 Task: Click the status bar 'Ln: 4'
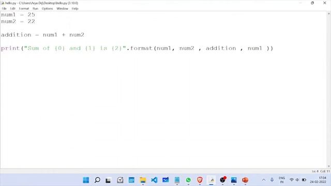coord(315,171)
